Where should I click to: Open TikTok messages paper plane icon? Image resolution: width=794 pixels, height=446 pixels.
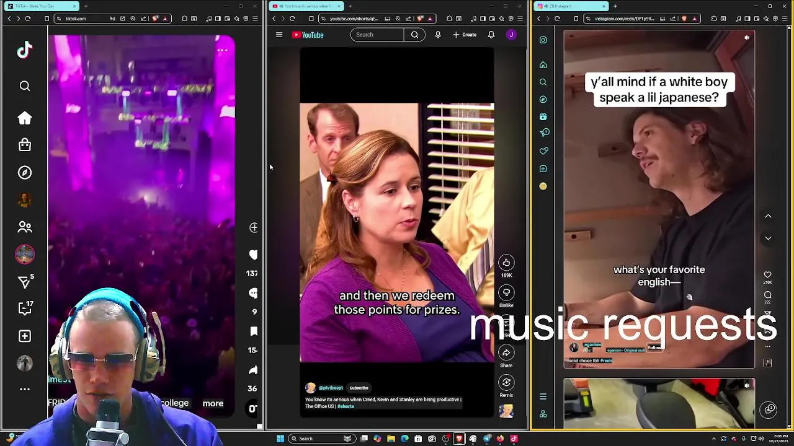pos(25,282)
